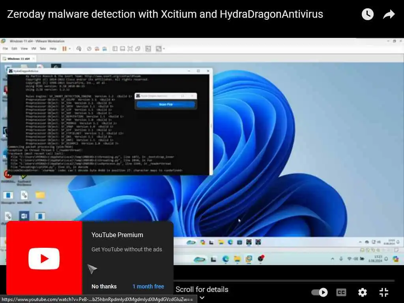This screenshot has height=303, width=404.
Task: Click the orange VMware pause button
Action: coord(64,49)
